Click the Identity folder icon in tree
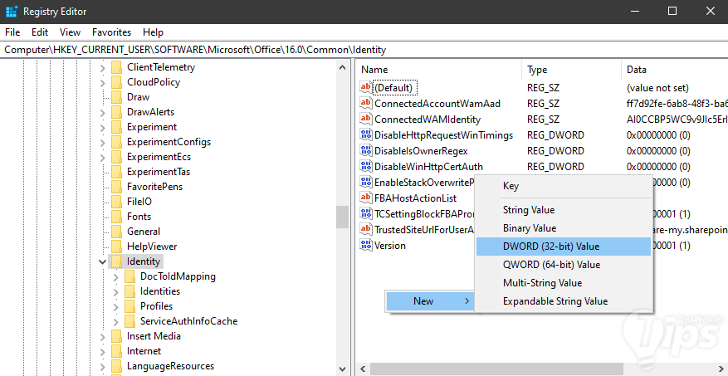The image size is (728, 376). point(116,261)
